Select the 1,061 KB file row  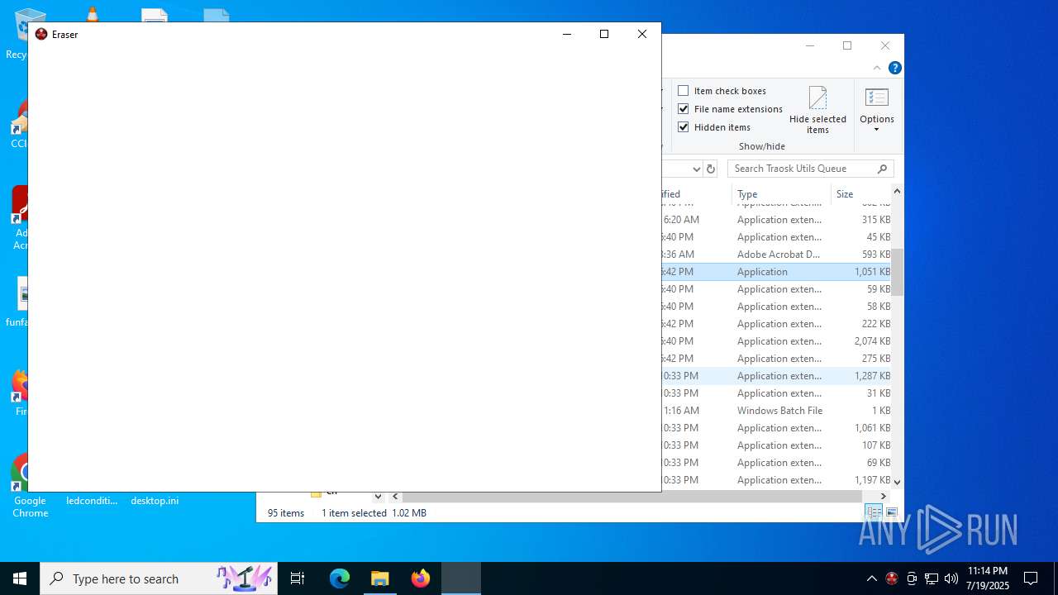[x=776, y=428]
